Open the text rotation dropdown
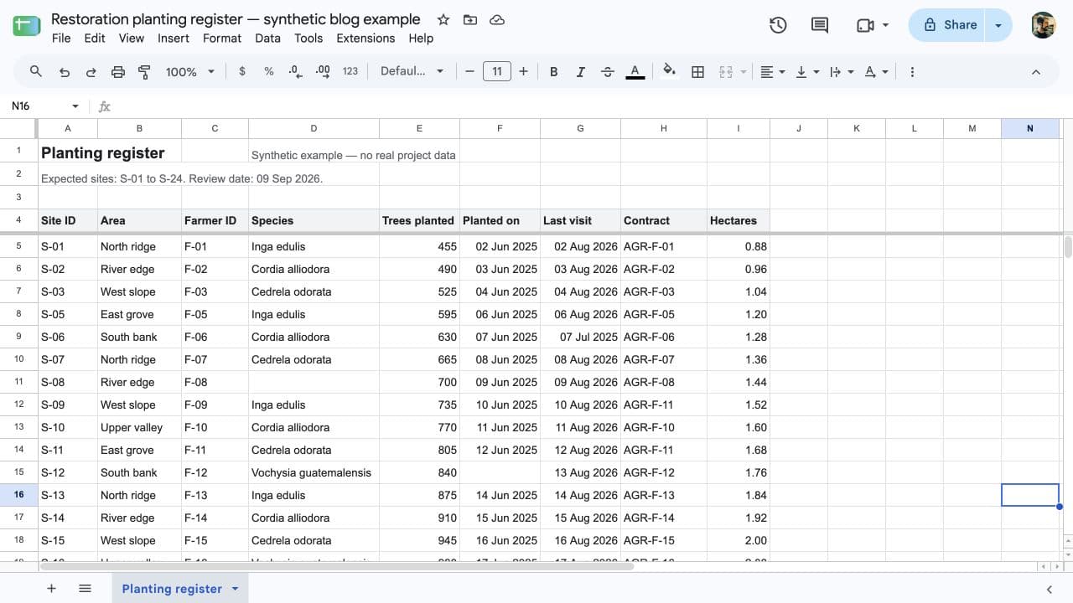This screenshot has width=1073, height=603. tap(875, 72)
